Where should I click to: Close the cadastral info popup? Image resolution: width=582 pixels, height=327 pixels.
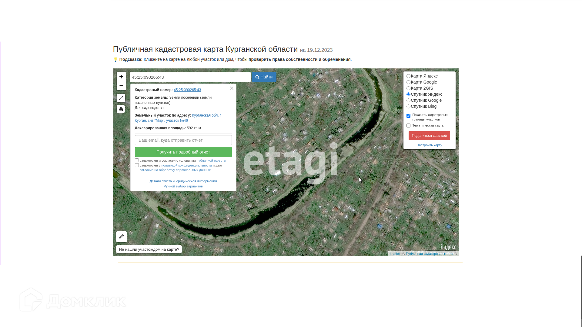click(232, 88)
